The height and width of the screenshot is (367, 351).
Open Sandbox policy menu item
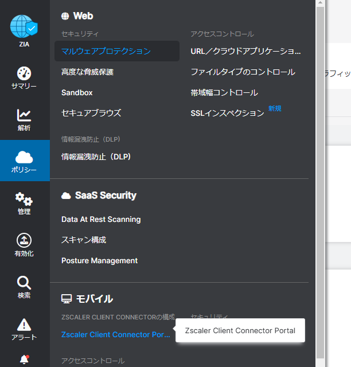pyautogui.click(x=77, y=93)
